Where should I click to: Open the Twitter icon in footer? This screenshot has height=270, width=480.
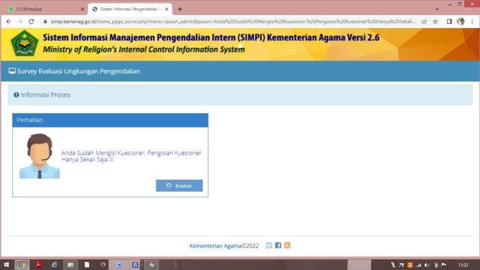[x=269, y=245]
